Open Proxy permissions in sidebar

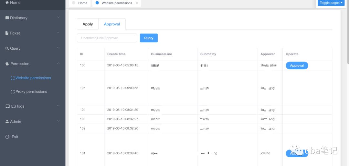pyautogui.click(x=31, y=92)
